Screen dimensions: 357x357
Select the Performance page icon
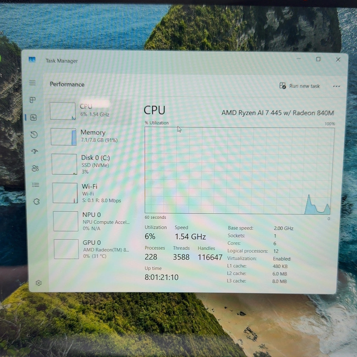coord(34,118)
